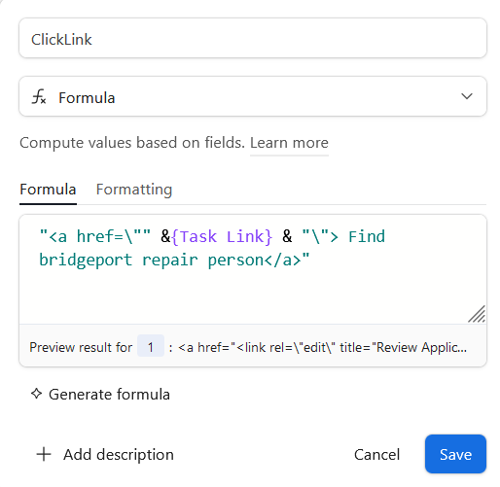Click the Generate formula text
Viewport: 500px width, 487px height.
click(109, 395)
